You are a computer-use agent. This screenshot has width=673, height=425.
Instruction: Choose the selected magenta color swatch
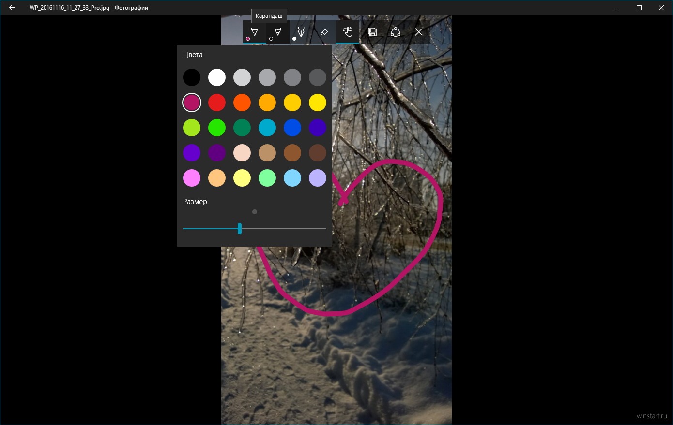click(x=192, y=103)
